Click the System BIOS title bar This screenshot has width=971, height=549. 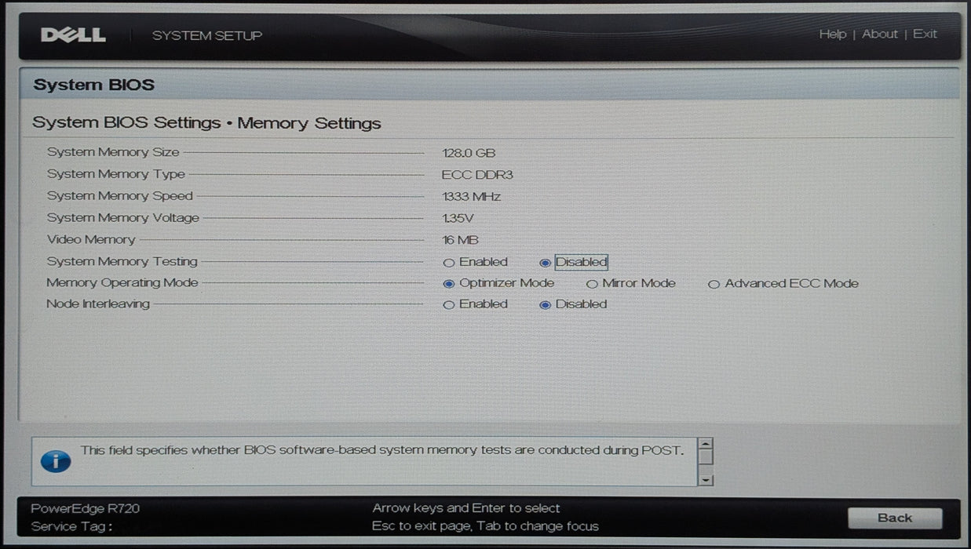pyautogui.click(x=488, y=85)
